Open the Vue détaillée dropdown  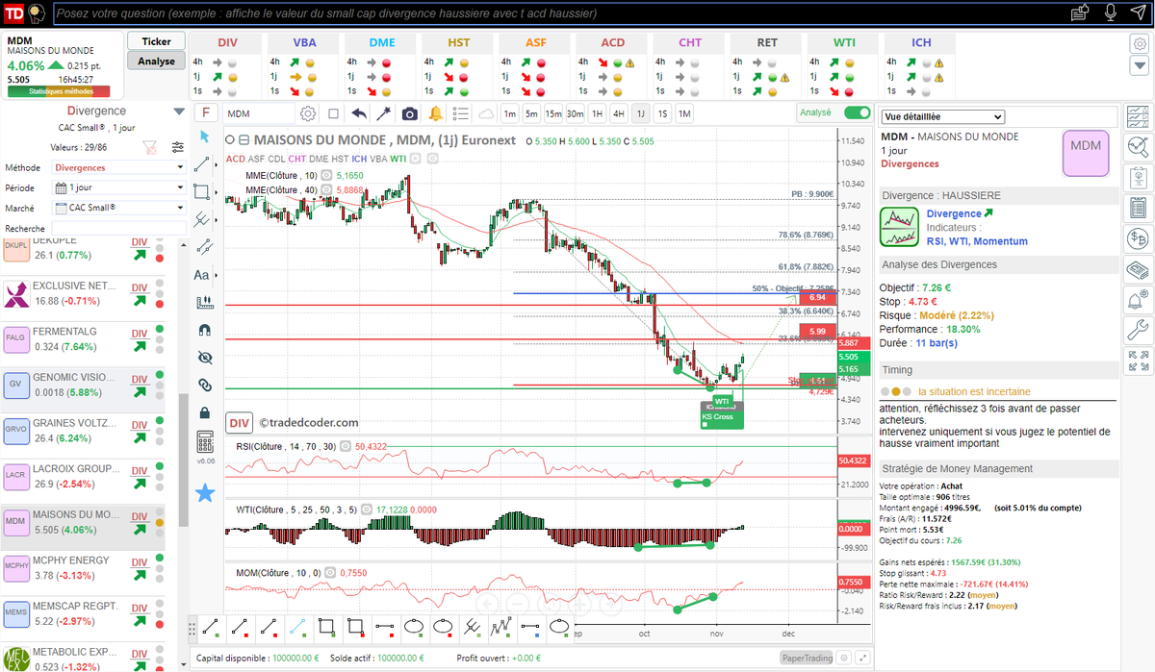(942, 116)
